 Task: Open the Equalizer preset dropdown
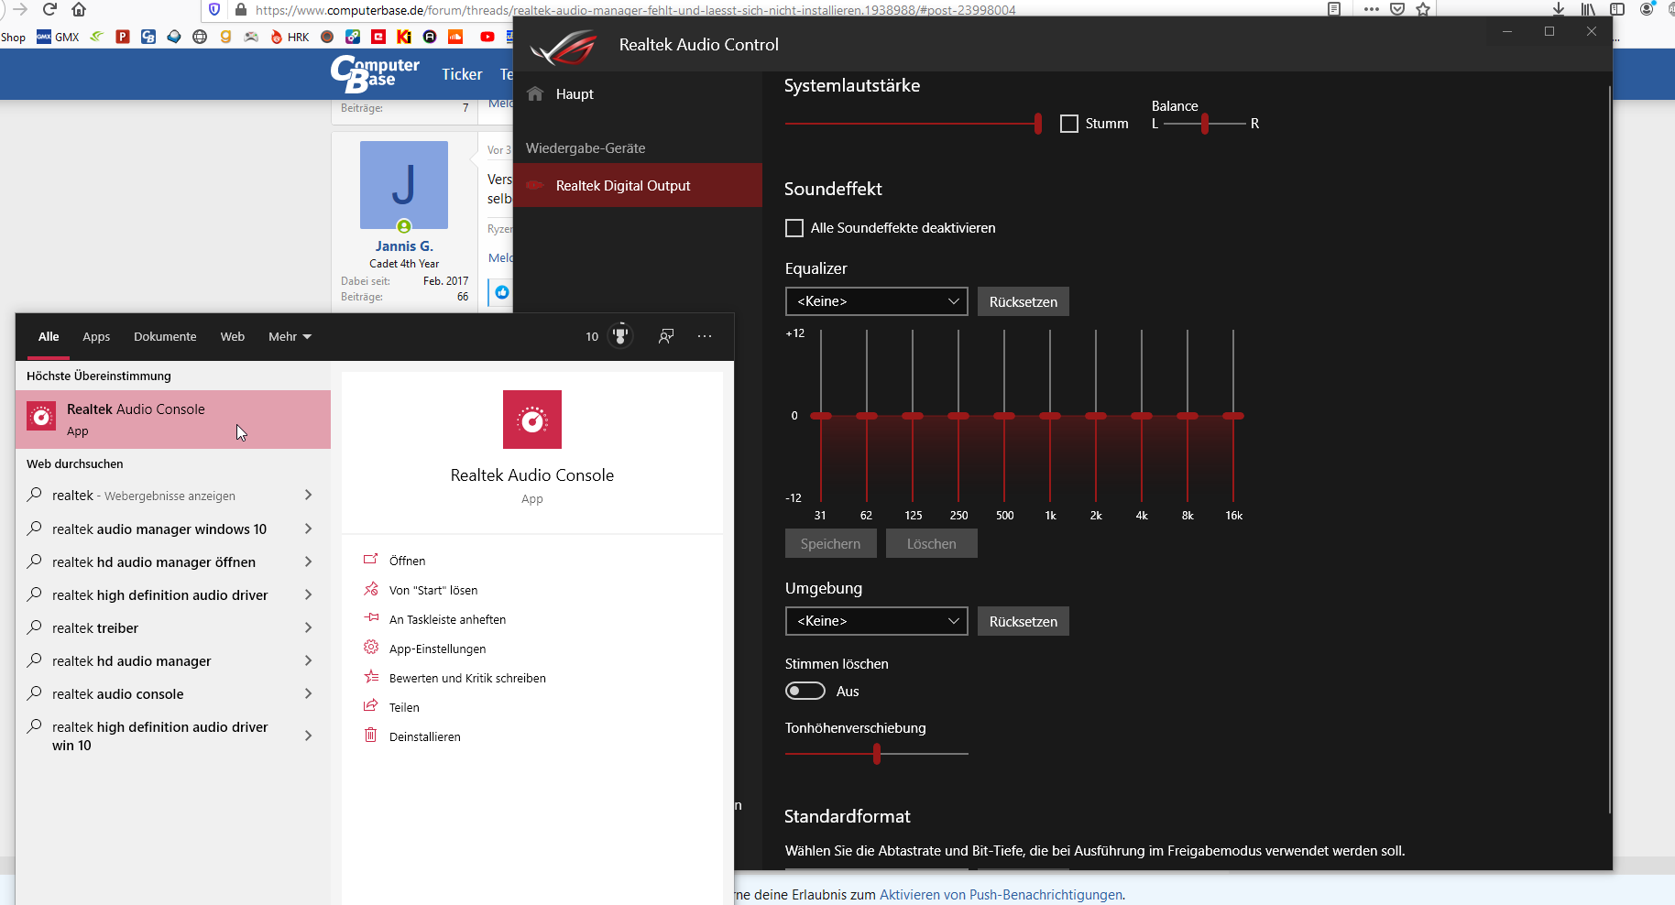pyautogui.click(x=877, y=301)
